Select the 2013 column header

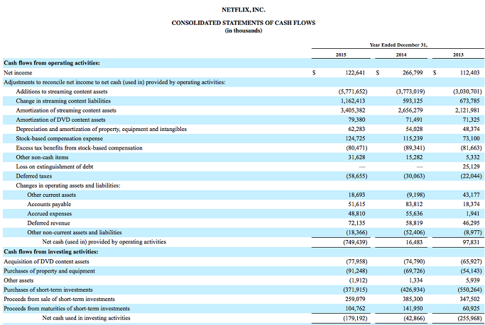[x=459, y=55]
